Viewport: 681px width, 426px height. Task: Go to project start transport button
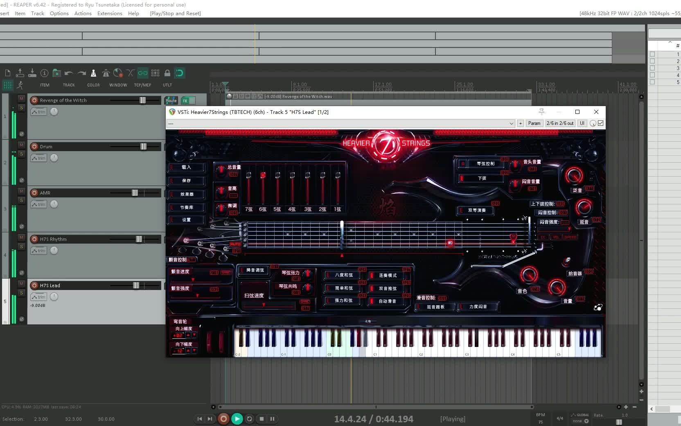click(199, 419)
